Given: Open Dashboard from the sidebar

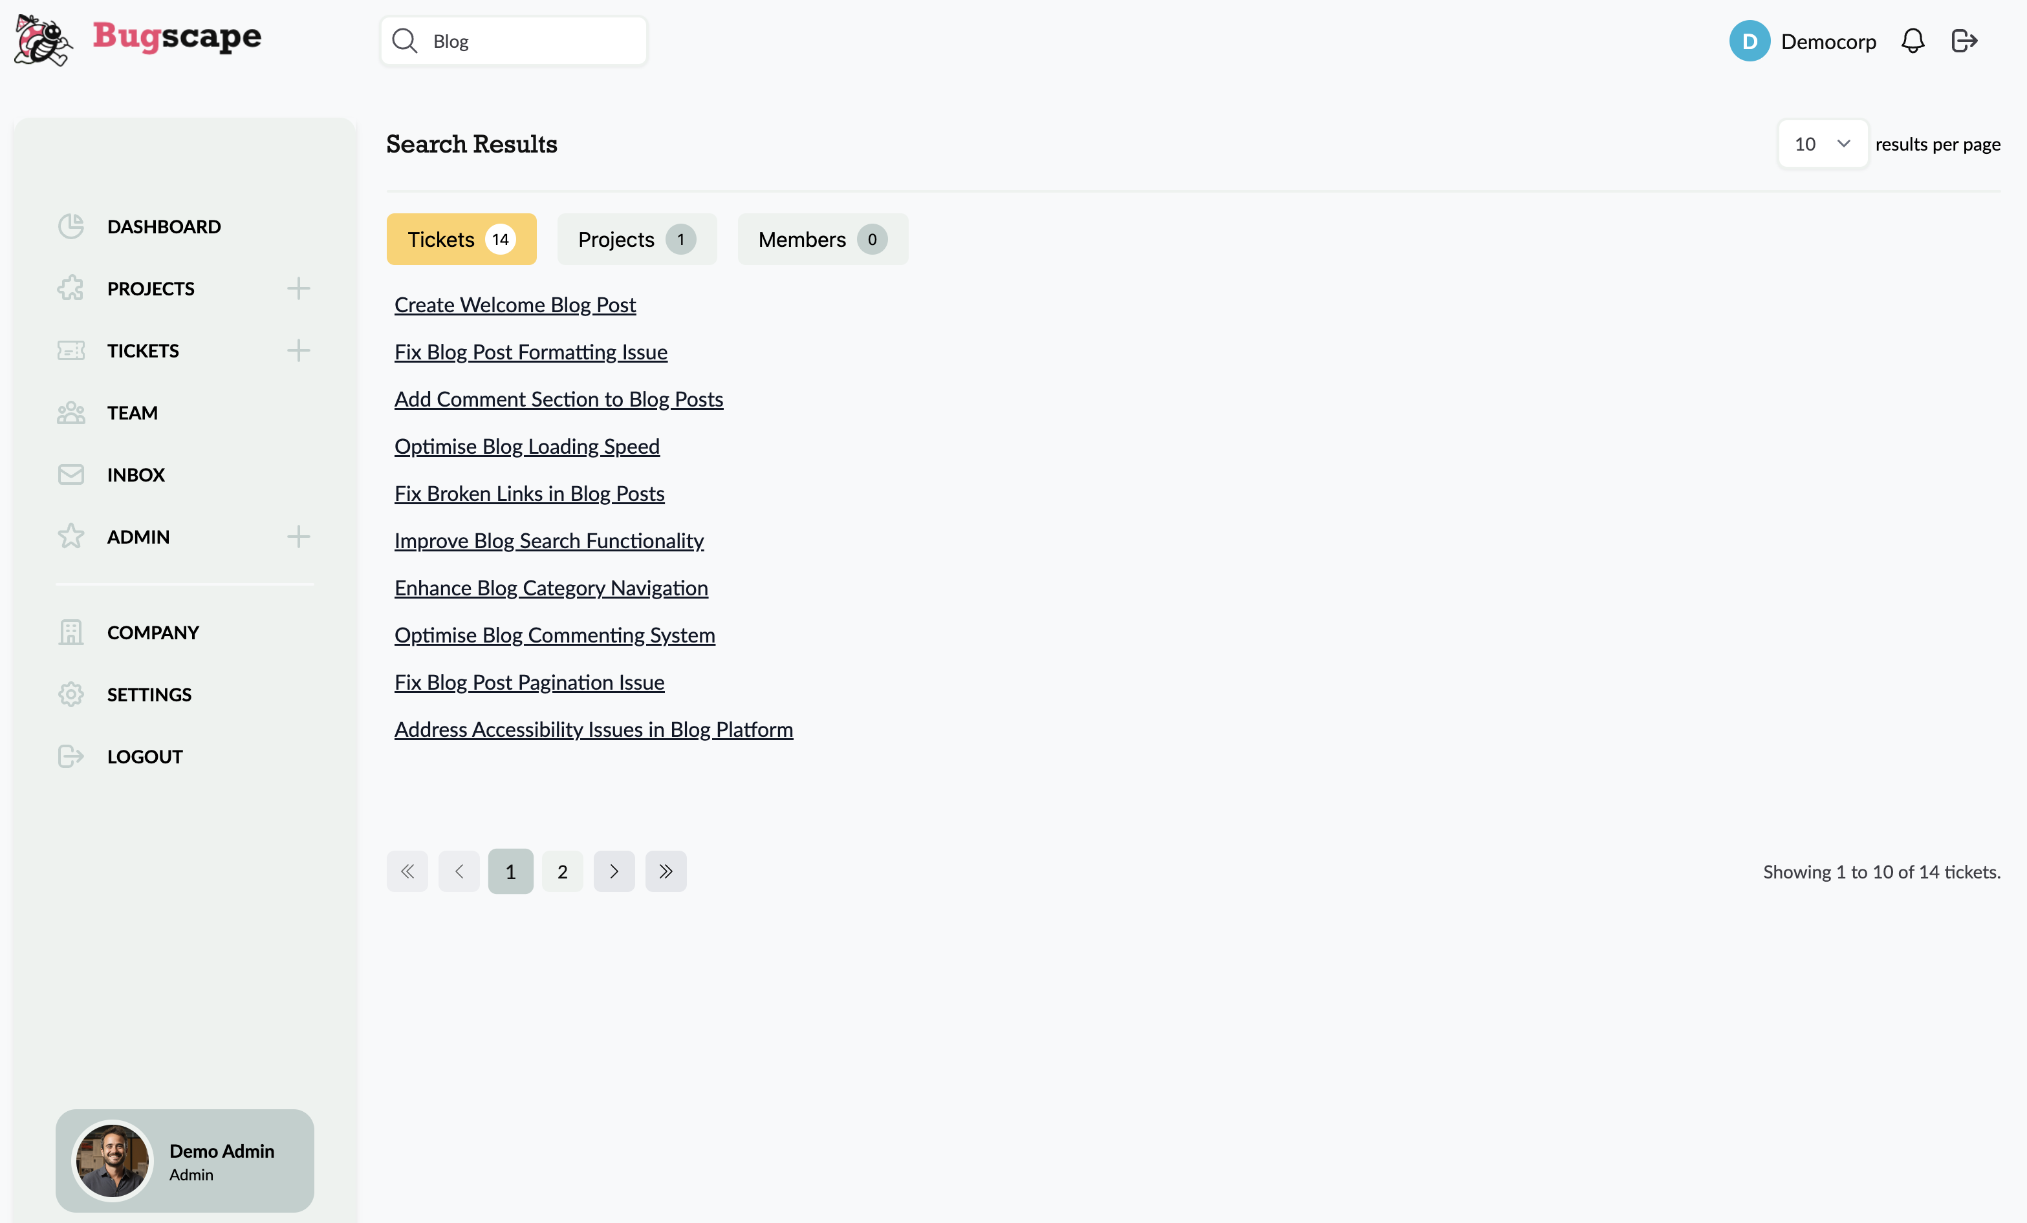Looking at the screenshot, I should tap(164, 226).
